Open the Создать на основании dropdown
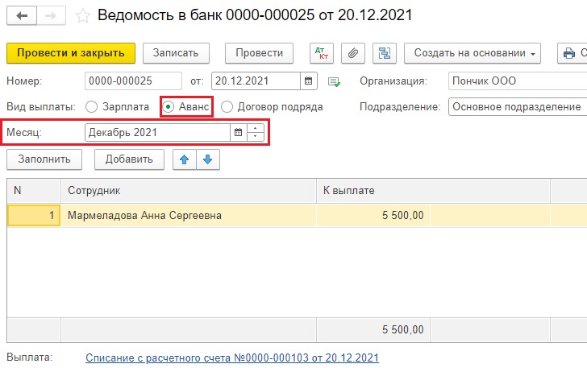 click(x=473, y=53)
